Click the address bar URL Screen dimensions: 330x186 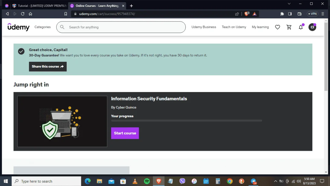pos(107,14)
